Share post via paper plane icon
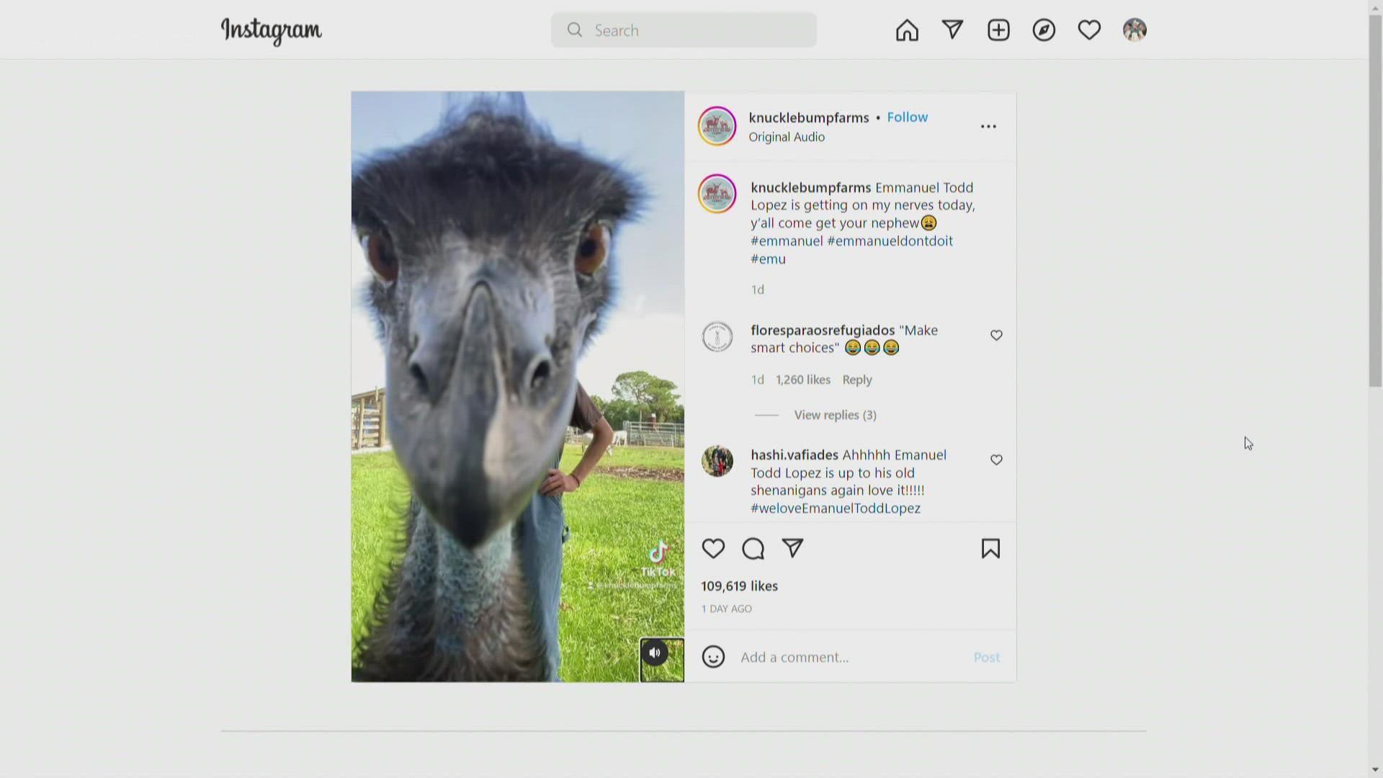 tap(792, 548)
